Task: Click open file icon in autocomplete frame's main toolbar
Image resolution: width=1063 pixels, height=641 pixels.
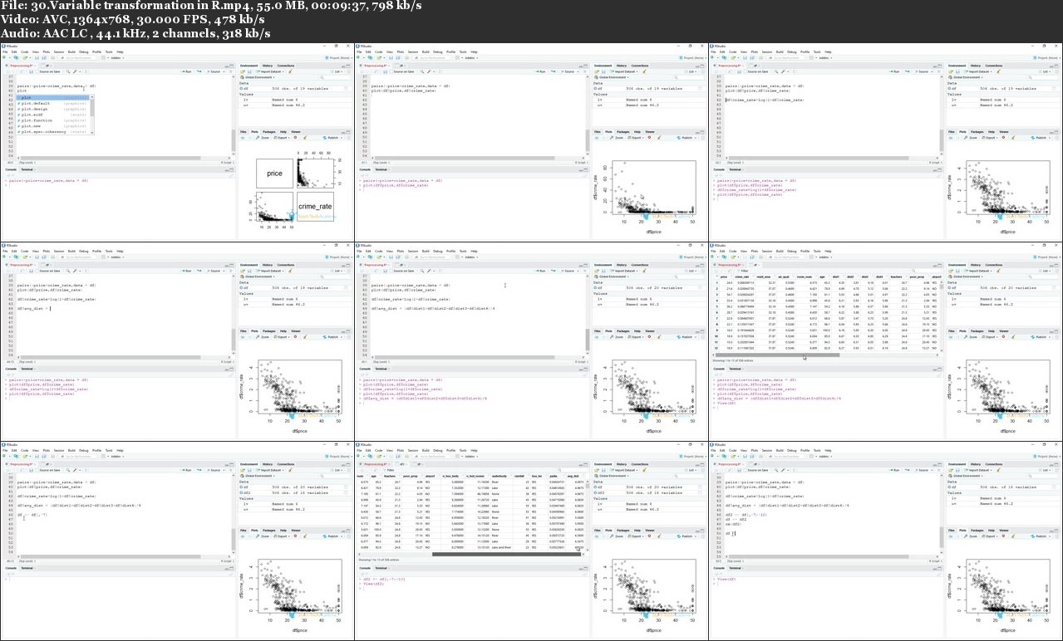Action: coord(25,58)
